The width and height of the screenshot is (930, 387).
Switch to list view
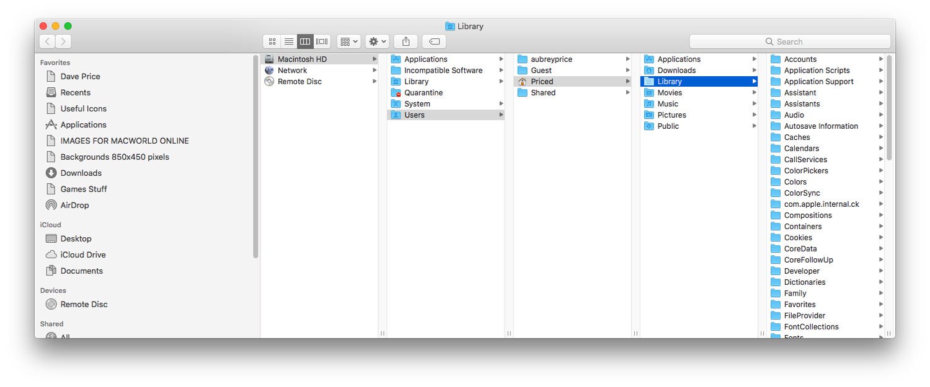[288, 41]
